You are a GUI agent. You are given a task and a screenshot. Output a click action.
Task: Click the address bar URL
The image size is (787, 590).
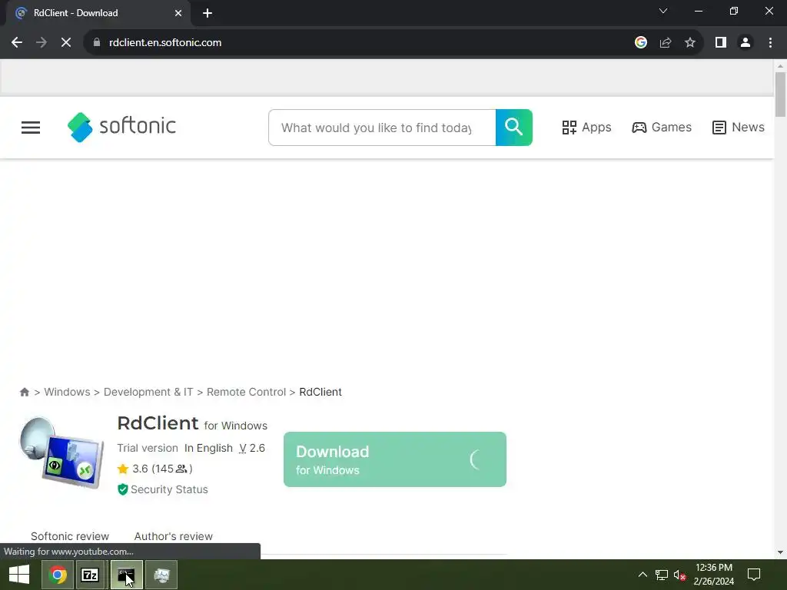[x=165, y=43]
